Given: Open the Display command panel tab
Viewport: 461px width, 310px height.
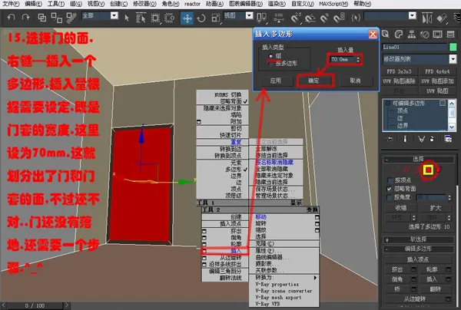Looking at the screenshot, I should (437, 35).
